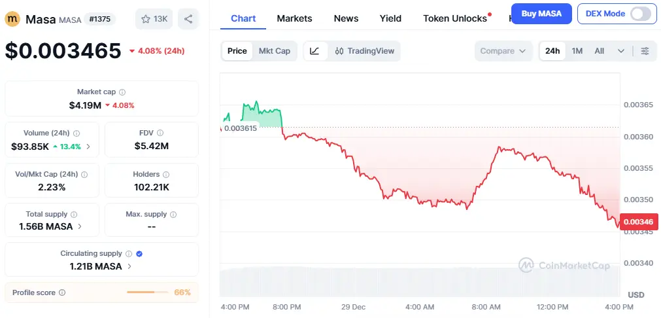The height and width of the screenshot is (318, 661).
Task: Click info icon next to Max. supply
Action: 173,214
